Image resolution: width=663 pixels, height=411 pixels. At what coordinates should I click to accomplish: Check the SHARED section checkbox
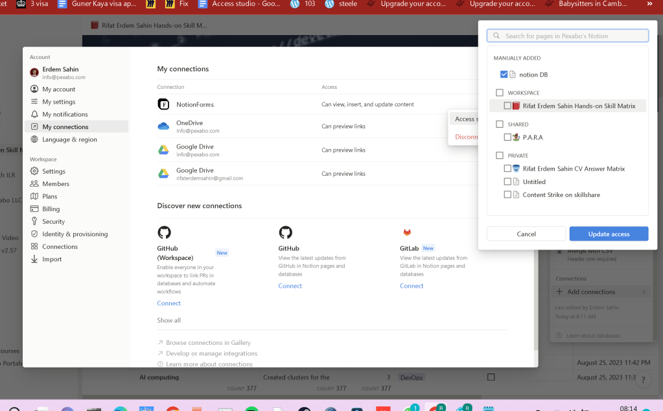pyautogui.click(x=500, y=124)
